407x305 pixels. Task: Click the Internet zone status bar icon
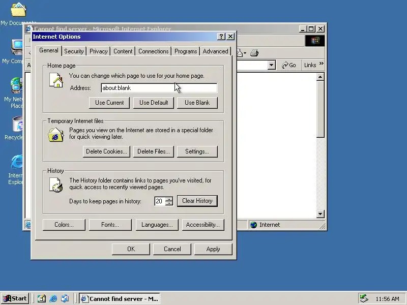pos(253,225)
